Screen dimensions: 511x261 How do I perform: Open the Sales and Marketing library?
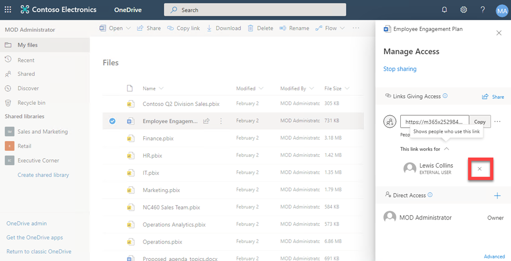point(42,132)
